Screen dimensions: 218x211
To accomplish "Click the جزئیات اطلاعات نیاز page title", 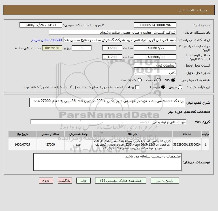I will (193, 10).
